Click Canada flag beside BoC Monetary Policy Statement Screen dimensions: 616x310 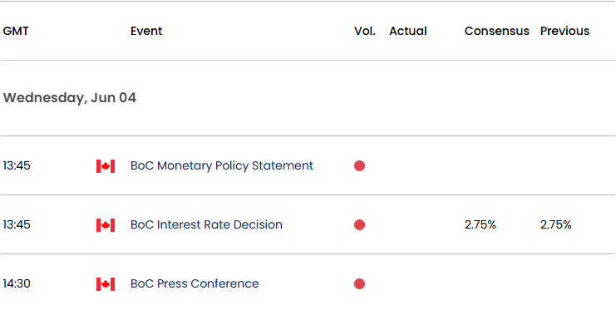106,166
